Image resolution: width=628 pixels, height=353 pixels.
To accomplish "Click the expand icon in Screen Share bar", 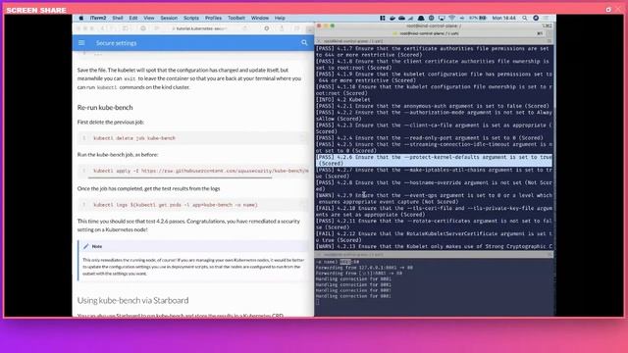I will (608, 9).
